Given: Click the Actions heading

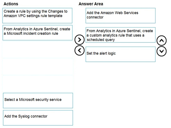Looking at the screenshot, I should click(x=11, y=4).
